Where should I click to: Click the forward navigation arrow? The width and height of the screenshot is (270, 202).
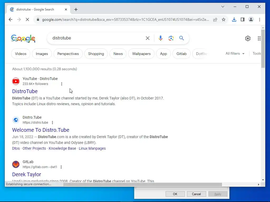pos(19,19)
